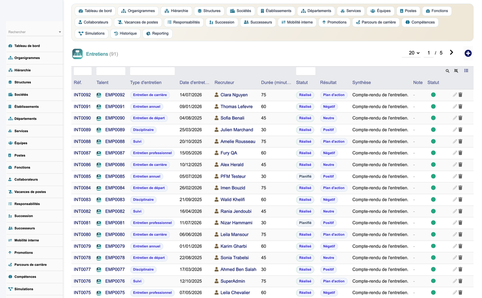Click Plan d'action badge for INT0088
The height and width of the screenshot is (298, 482).
pyautogui.click(x=334, y=142)
